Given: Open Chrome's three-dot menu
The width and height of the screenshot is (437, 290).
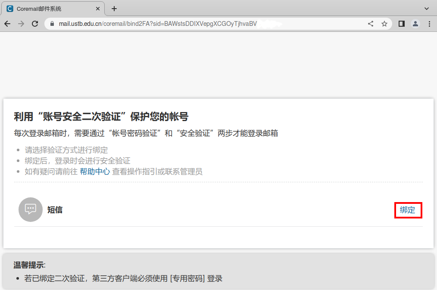Looking at the screenshot, I should (x=429, y=24).
